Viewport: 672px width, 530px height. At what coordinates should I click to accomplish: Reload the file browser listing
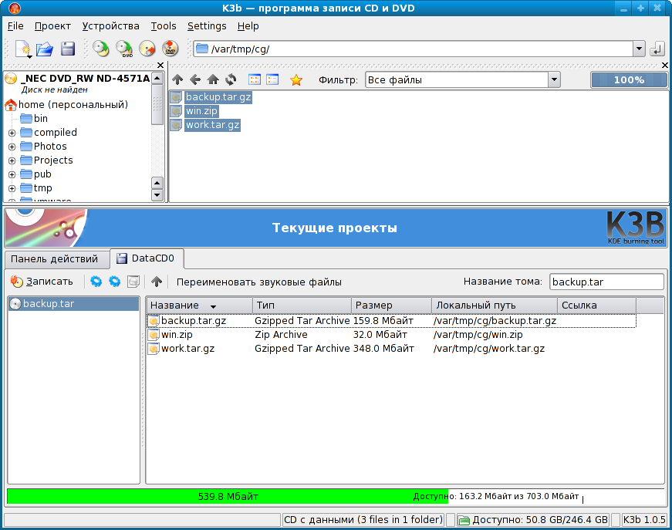[231, 79]
